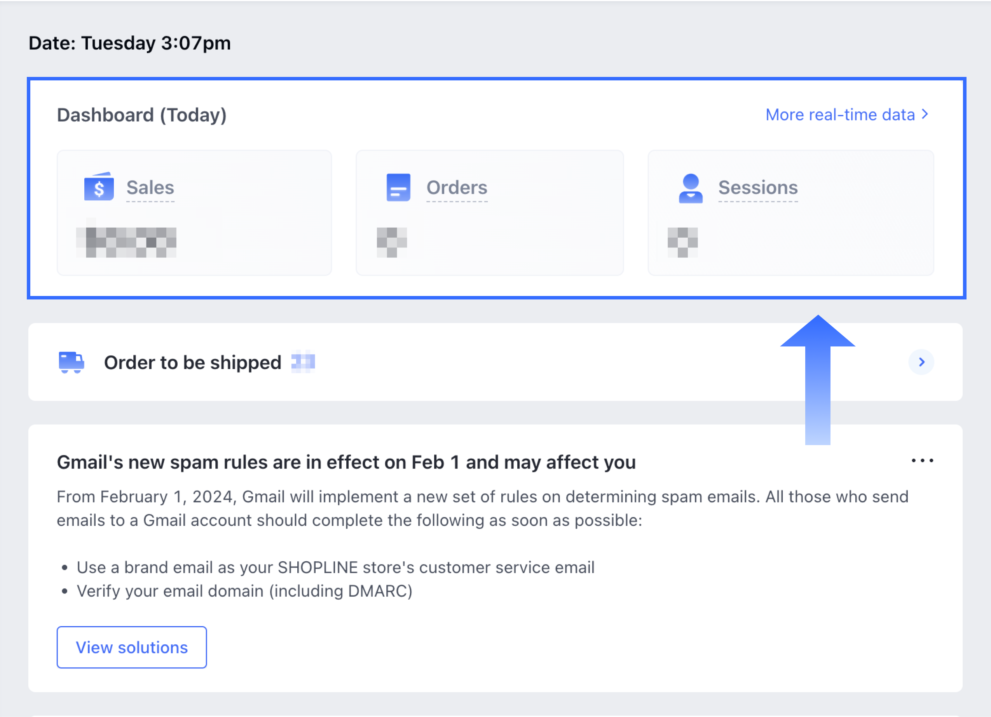Click arrow next to More real-time data

click(x=925, y=115)
